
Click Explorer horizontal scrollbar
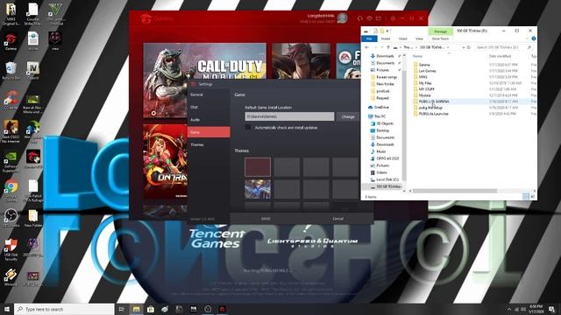[x=454, y=191]
